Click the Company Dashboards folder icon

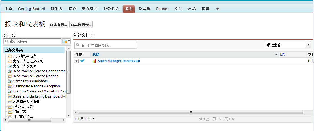point(10,81)
